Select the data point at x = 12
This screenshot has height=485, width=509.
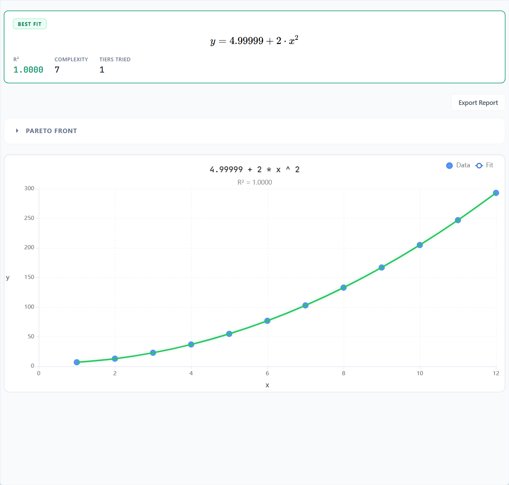(x=496, y=193)
